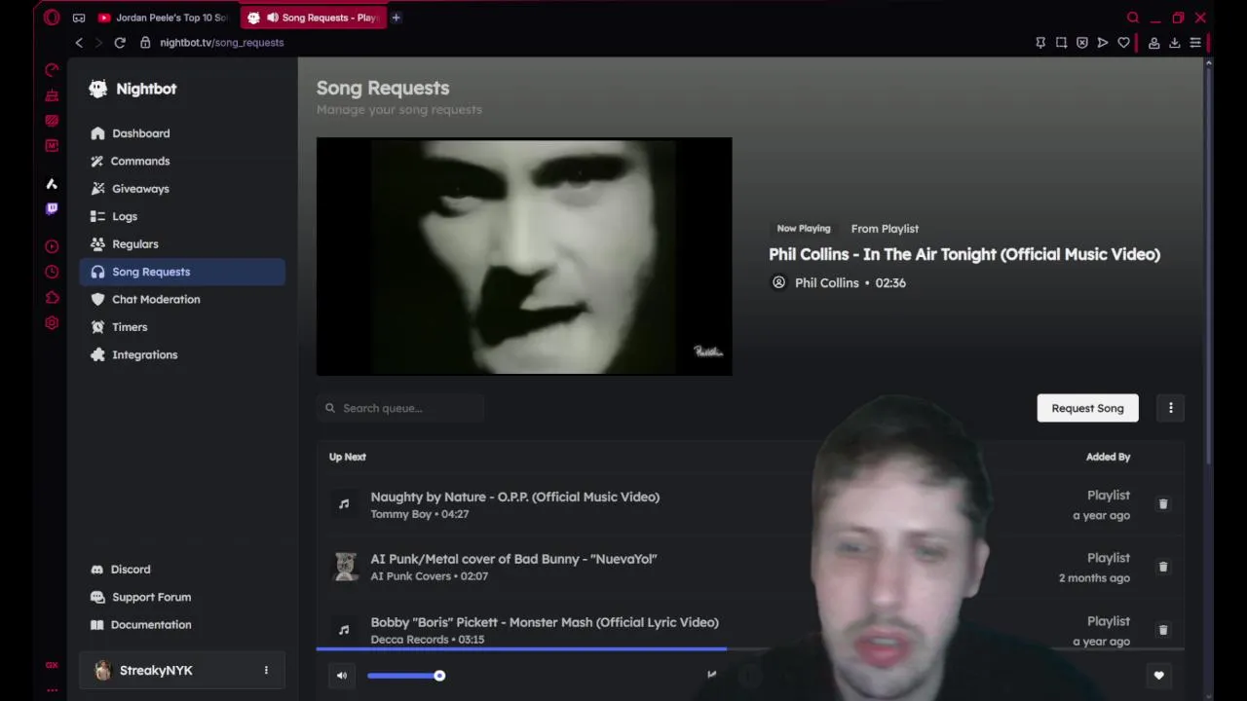Delete the Bad Bunny NuevaYol cover entry
Image resolution: width=1247 pixels, height=701 pixels.
(x=1162, y=567)
